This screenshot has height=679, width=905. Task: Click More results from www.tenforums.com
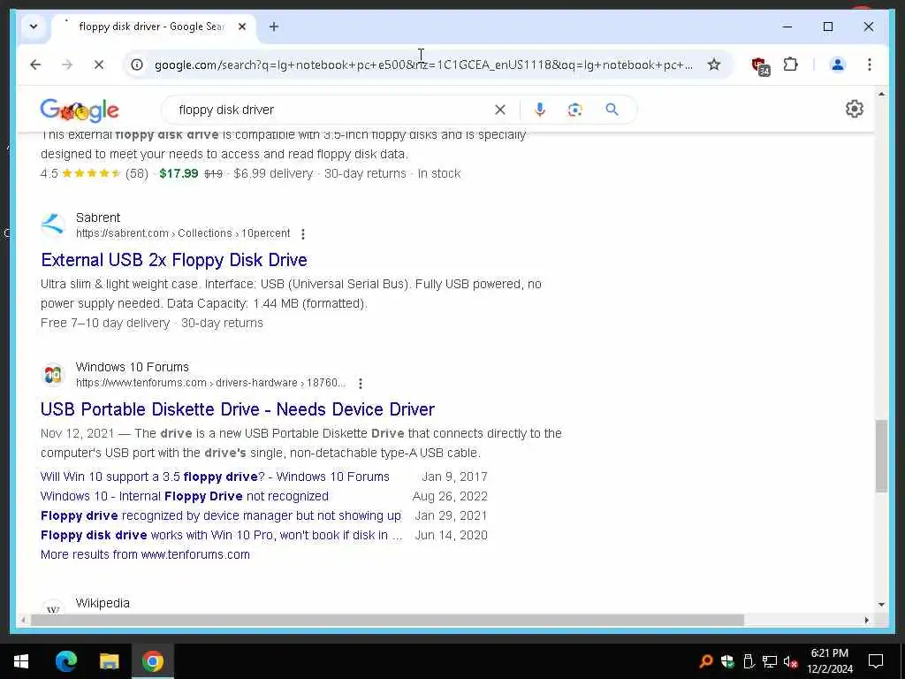145,555
